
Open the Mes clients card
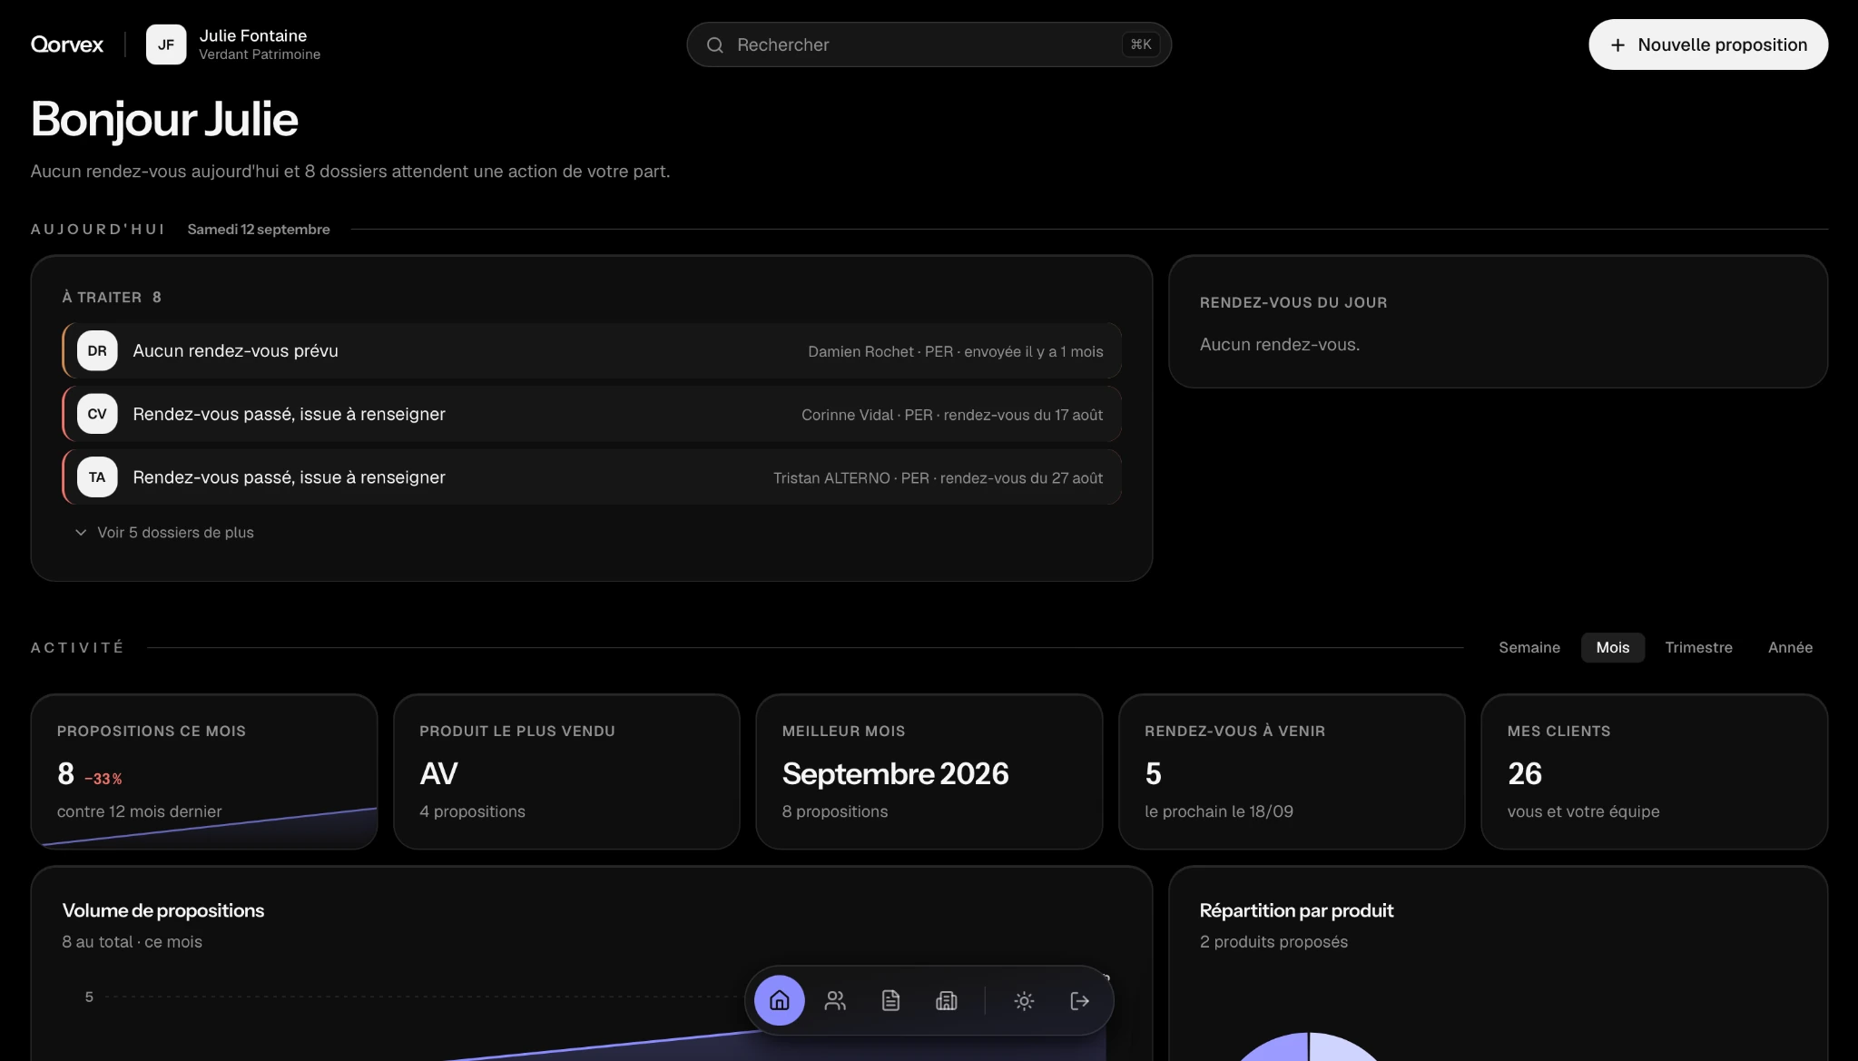tap(1654, 771)
